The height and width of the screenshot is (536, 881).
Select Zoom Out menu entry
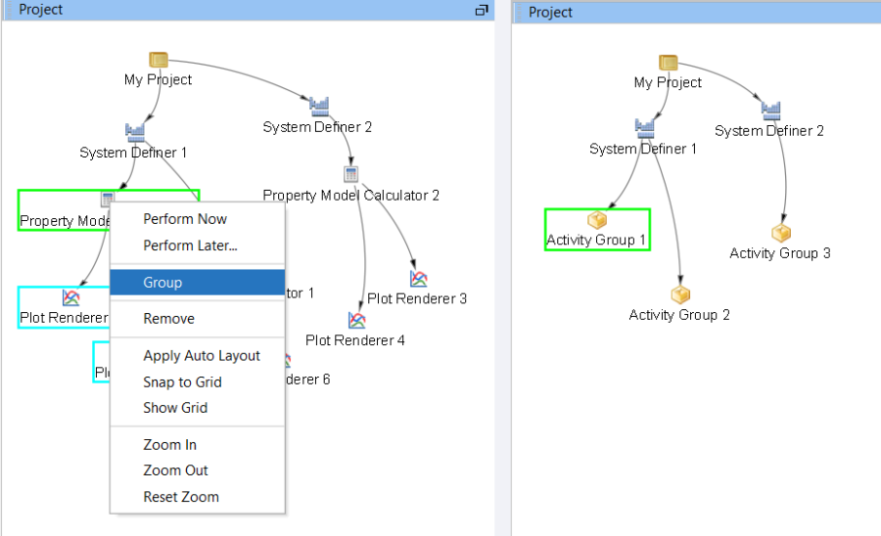click(x=175, y=470)
